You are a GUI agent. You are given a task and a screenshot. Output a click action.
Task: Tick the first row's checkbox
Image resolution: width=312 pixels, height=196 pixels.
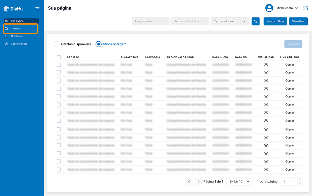tap(59, 65)
